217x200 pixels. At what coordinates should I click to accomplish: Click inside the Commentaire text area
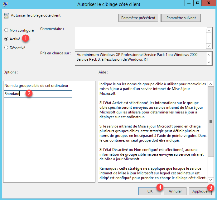[x=141, y=38]
